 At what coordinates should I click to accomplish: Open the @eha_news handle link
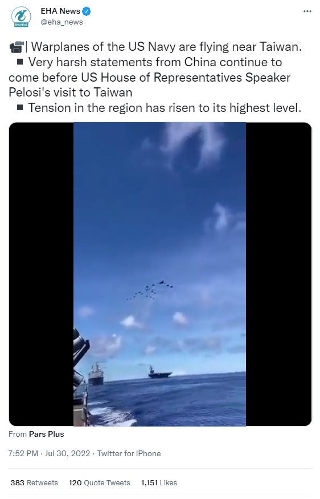point(61,22)
